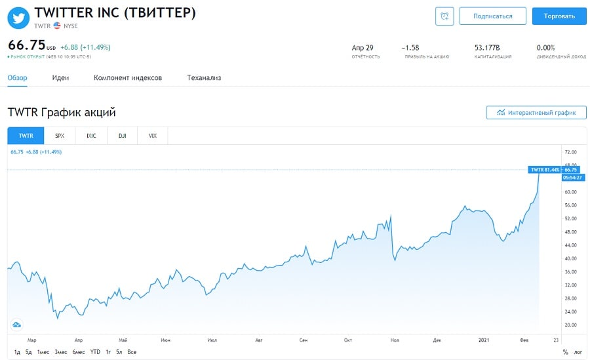Viewport: 590px width, 360px height.
Task: Click the 0.00% dividend yield value
Action: coord(545,48)
